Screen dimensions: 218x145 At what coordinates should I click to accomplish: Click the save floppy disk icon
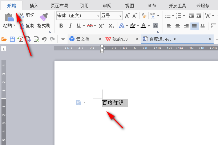[12, 39]
